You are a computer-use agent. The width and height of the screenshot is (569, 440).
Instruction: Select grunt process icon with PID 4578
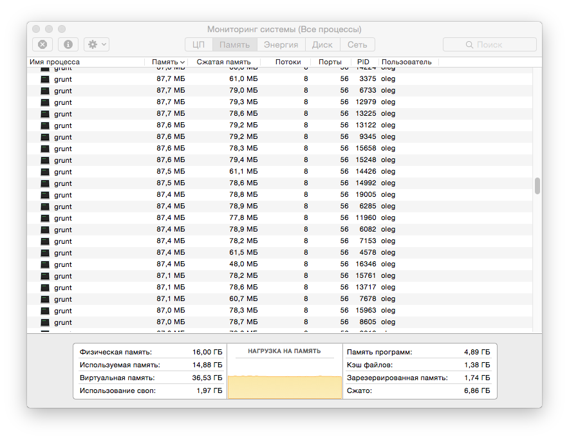[45, 253]
